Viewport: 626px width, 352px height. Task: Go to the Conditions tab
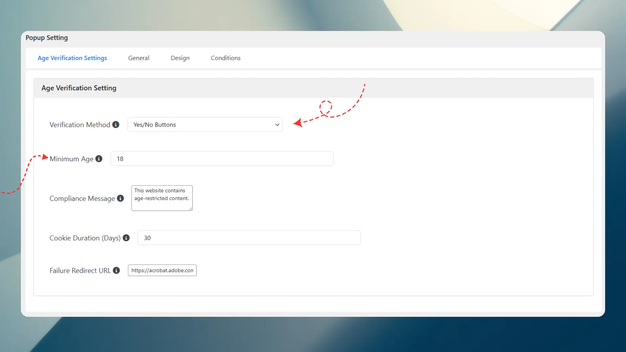[x=225, y=58]
